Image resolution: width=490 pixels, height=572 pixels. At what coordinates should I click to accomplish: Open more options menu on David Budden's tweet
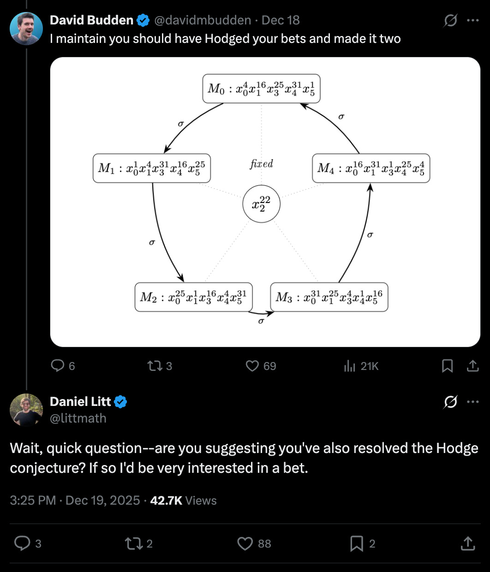[473, 20]
